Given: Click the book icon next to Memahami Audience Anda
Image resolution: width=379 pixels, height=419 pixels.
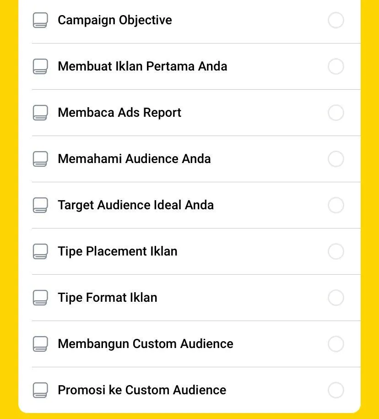Looking at the screenshot, I should coord(40,159).
